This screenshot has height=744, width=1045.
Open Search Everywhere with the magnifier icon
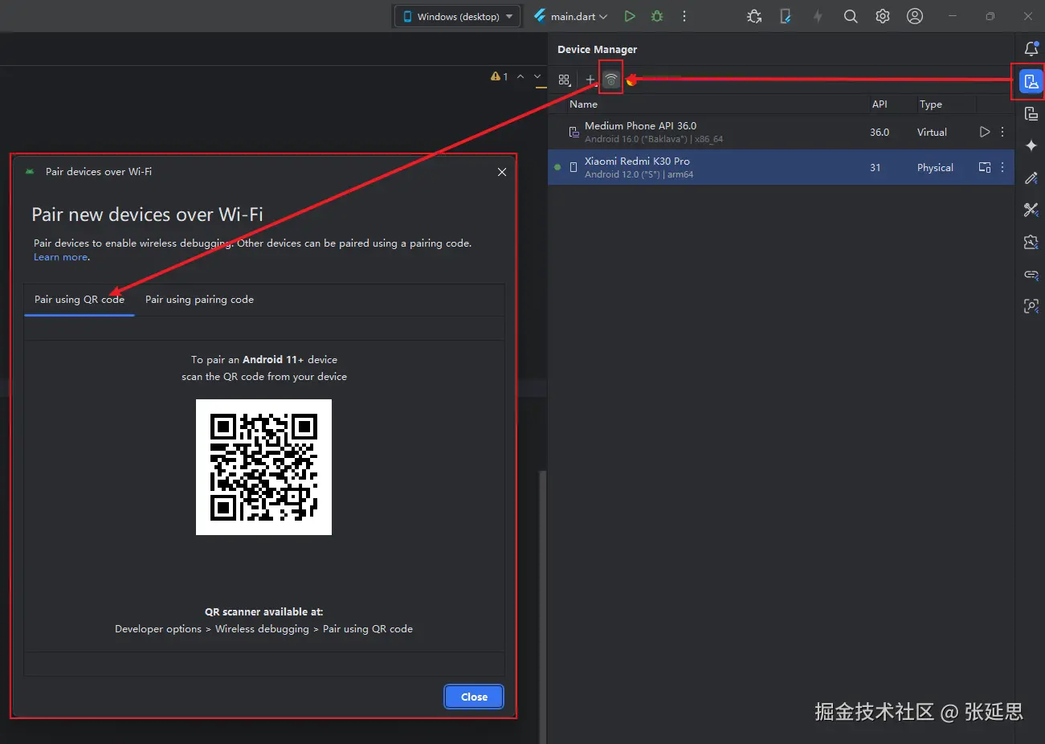point(851,16)
